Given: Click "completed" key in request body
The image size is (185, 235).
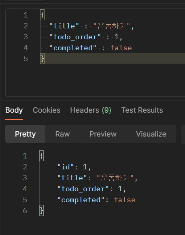Looking at the screenshot, I should 72,48.
